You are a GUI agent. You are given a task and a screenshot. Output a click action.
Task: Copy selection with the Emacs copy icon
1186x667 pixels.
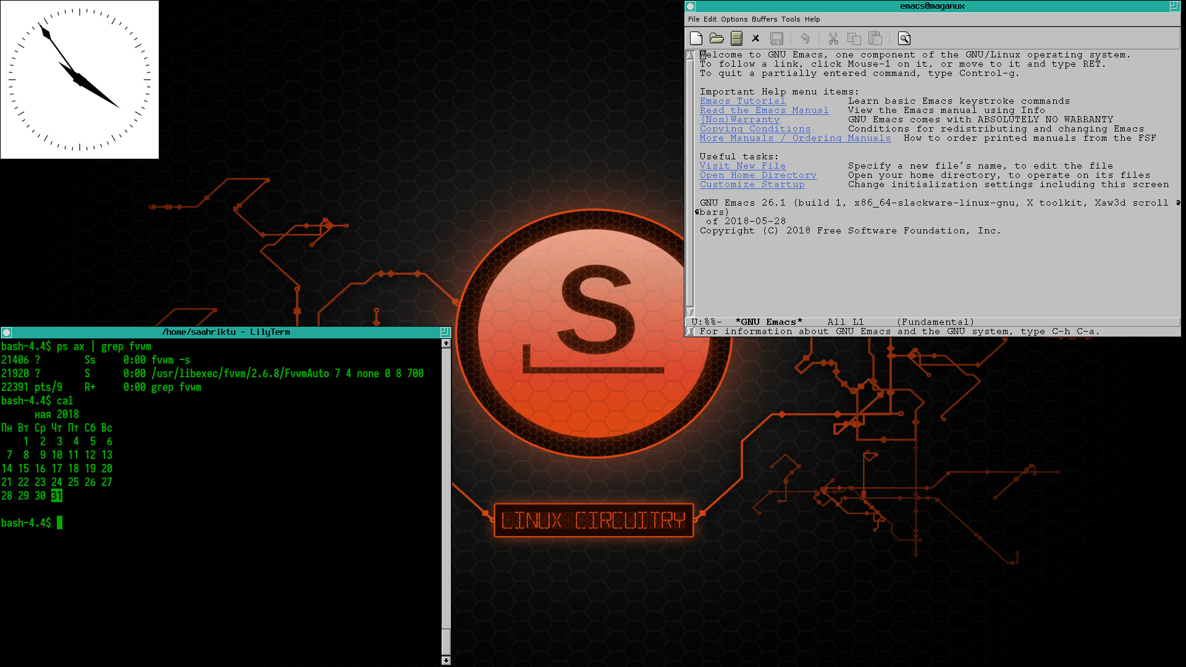tap(854, 38)
